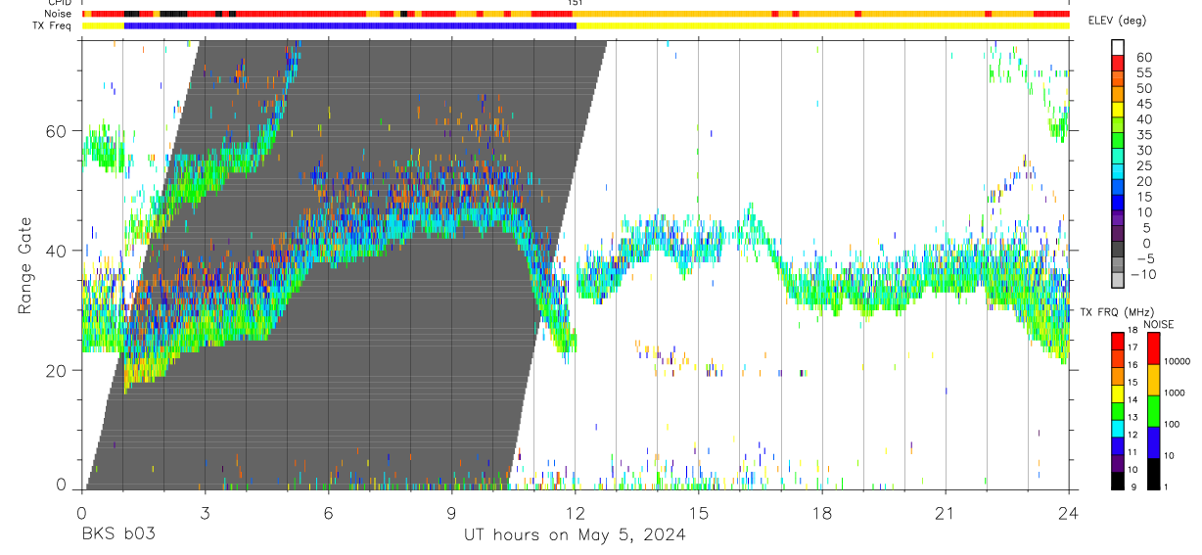Click the UT hour 21 tick label
1202x555 pixels.
click(x=946, y=513)
